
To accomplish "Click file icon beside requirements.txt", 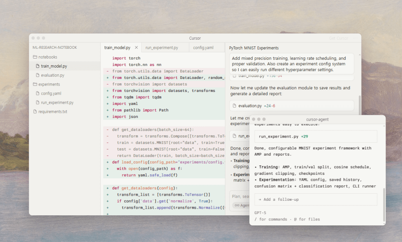I will (x=35, y=112).
